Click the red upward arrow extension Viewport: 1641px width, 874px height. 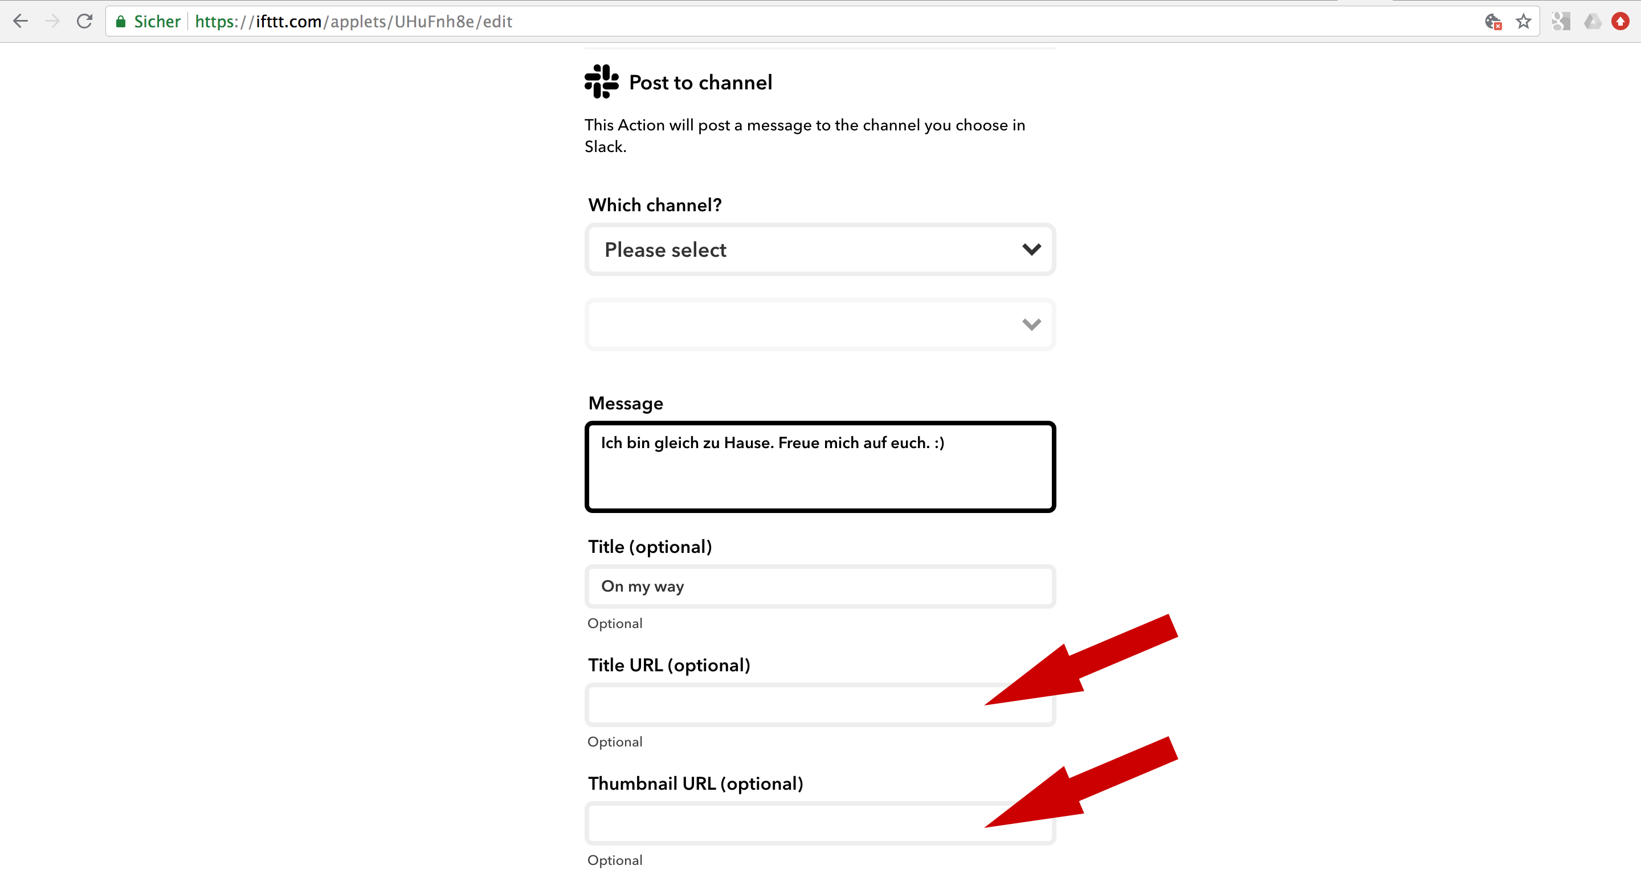click(1620, 22)
